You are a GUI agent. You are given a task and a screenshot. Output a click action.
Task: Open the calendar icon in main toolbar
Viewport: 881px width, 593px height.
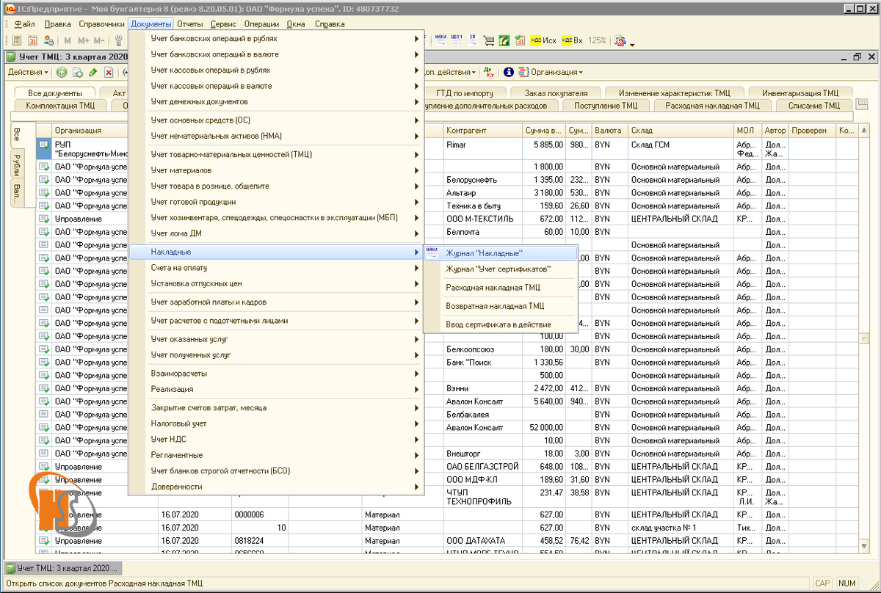(x=32, y=40)
